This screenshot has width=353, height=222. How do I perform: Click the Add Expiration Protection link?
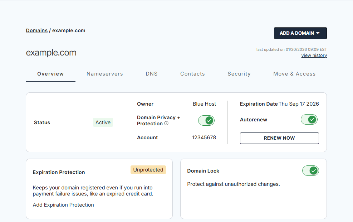[63, 205]
